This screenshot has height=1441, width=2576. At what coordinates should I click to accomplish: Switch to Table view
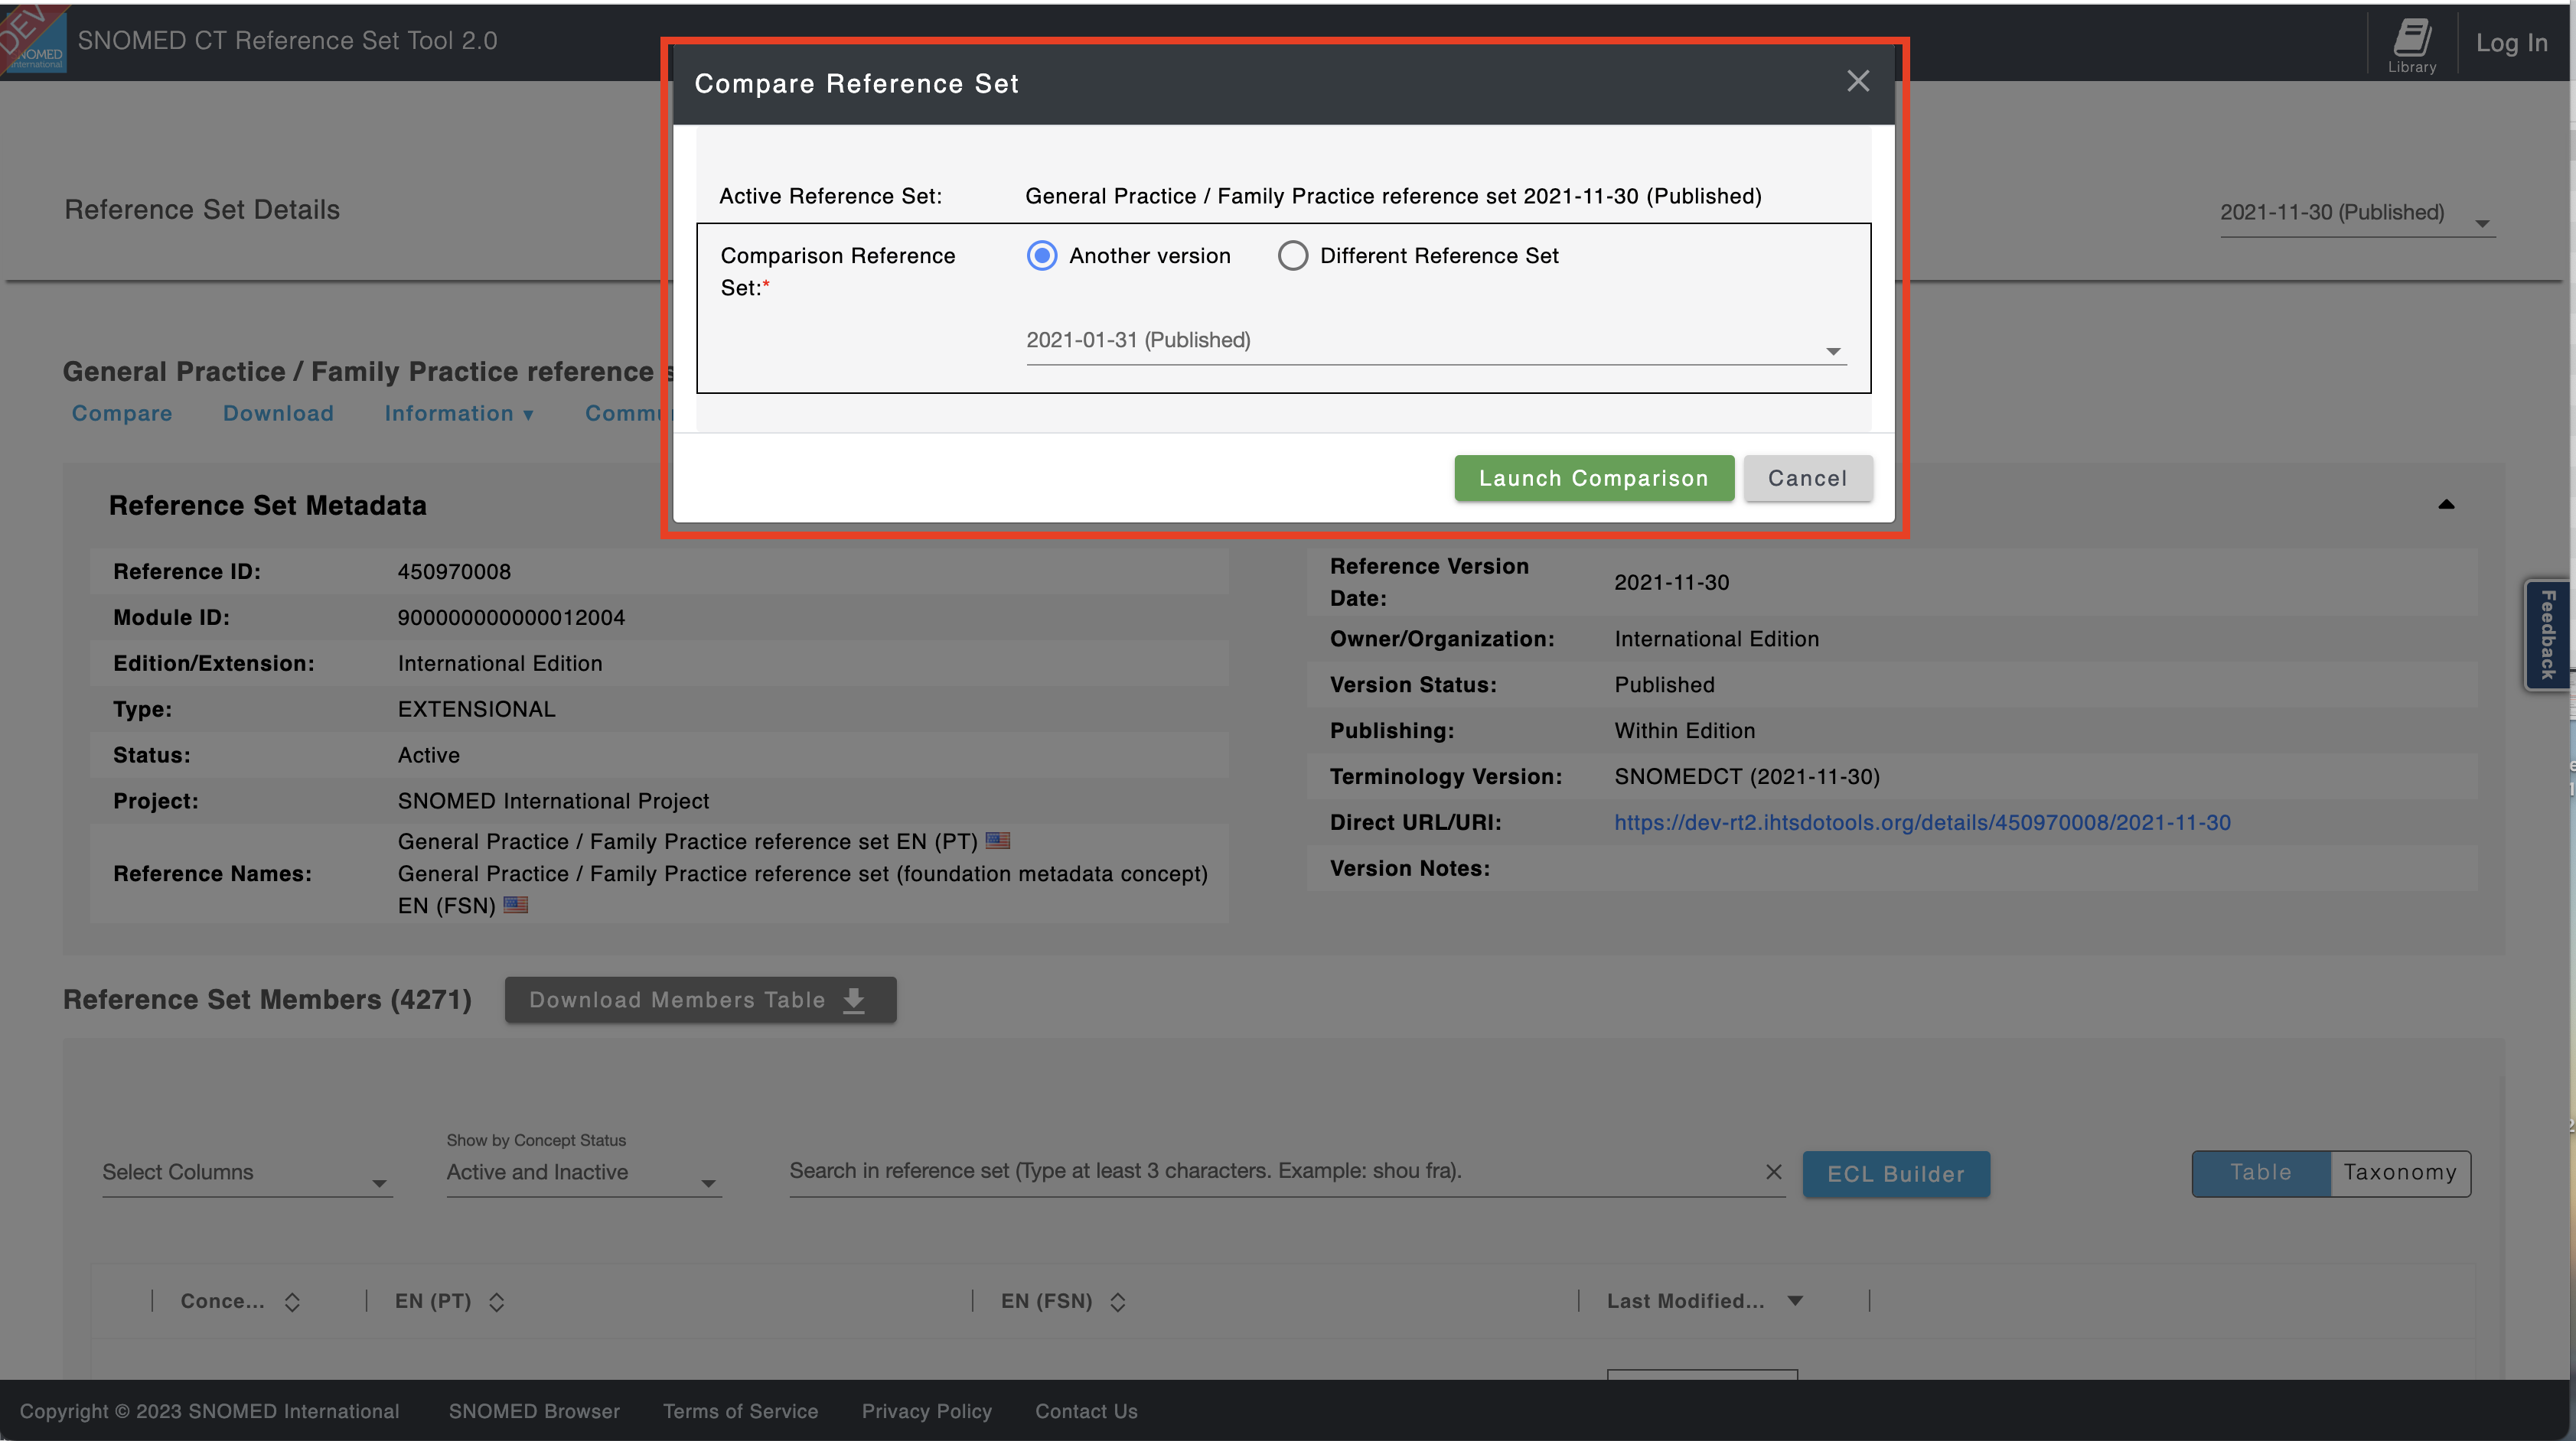point(2261,1173)
